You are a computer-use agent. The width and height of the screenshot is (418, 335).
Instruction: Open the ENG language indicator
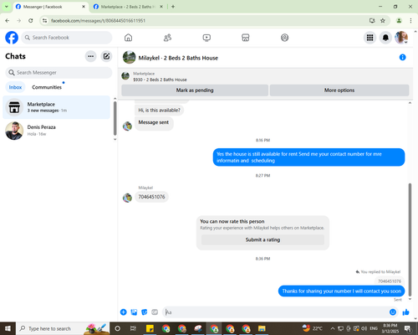click(x=374, y=328)
